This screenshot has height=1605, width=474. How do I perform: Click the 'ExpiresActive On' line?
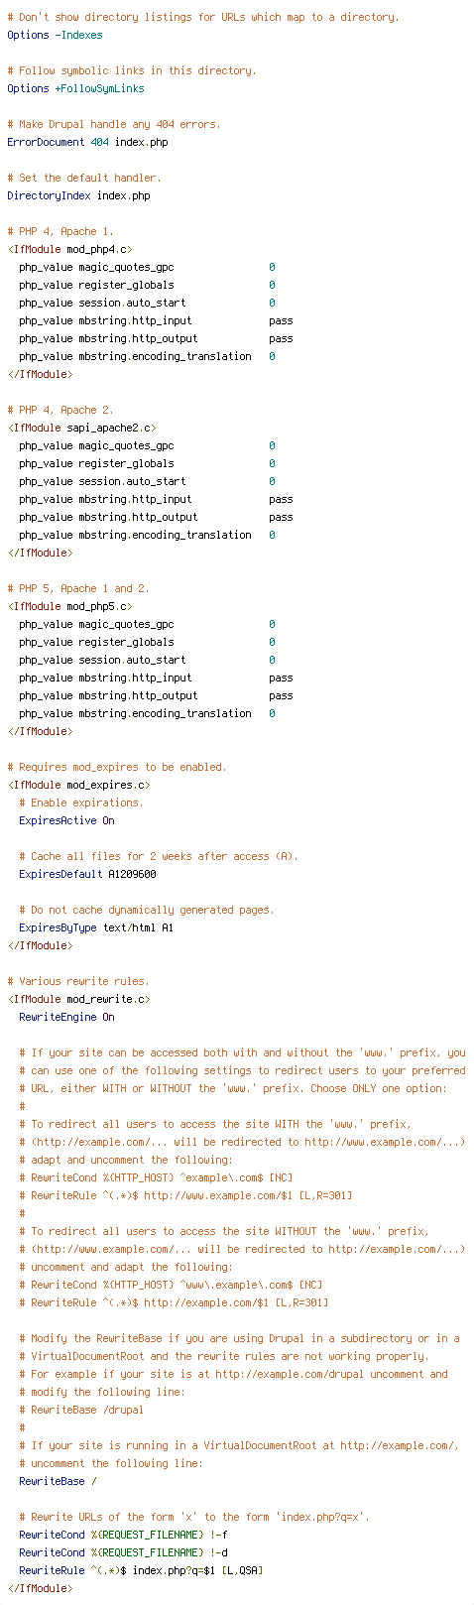coord(66,820)
